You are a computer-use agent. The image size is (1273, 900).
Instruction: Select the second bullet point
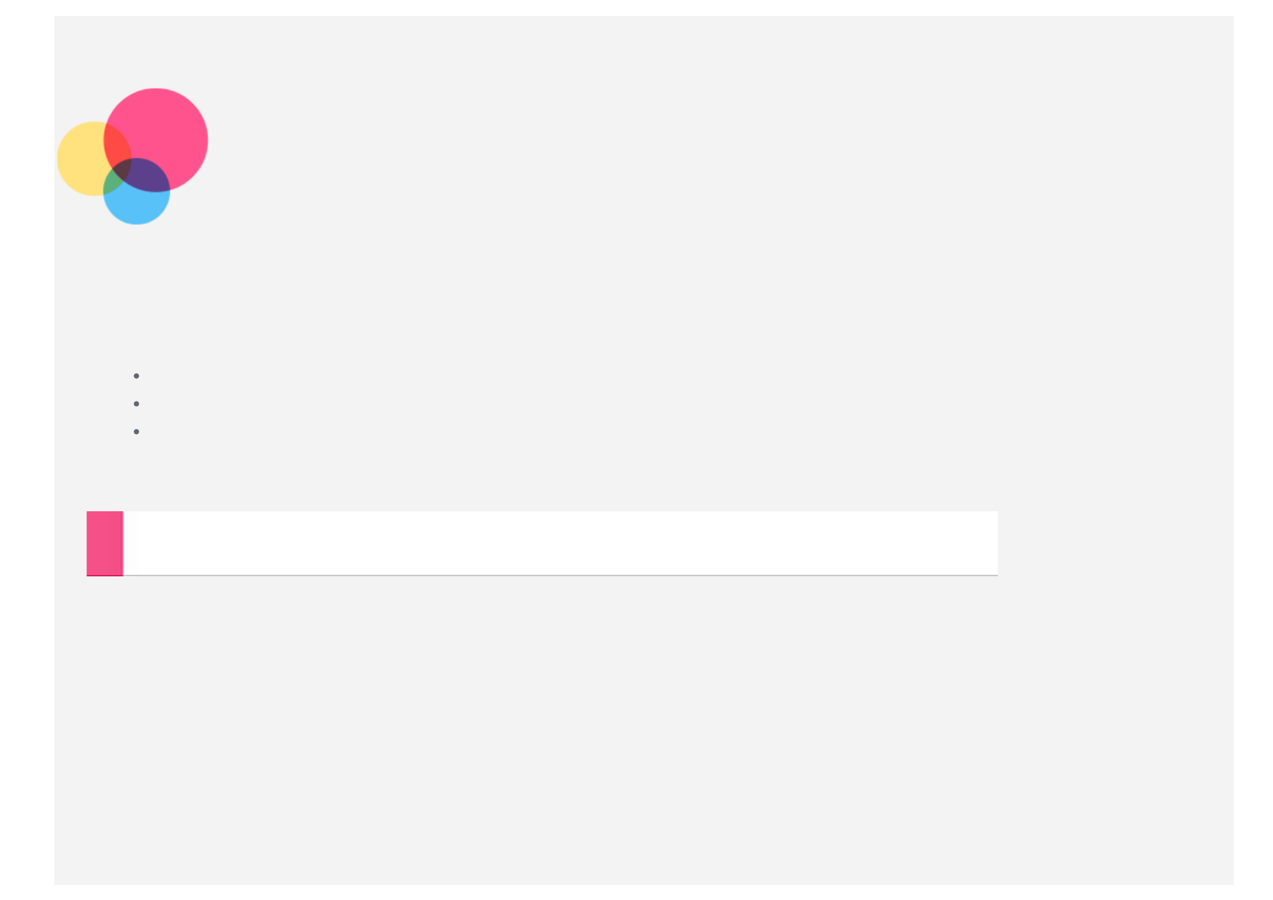(136, 404)
